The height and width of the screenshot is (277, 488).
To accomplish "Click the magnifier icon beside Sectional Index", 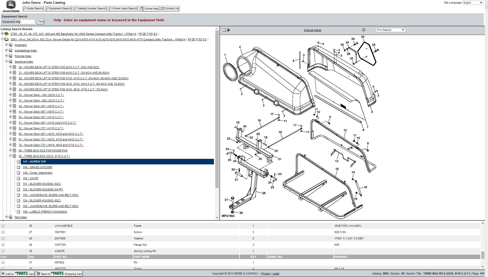I will [x=11, y=62].
